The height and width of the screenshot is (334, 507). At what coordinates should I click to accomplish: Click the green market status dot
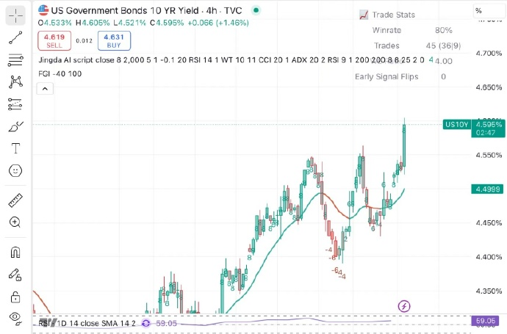(256, 10)
